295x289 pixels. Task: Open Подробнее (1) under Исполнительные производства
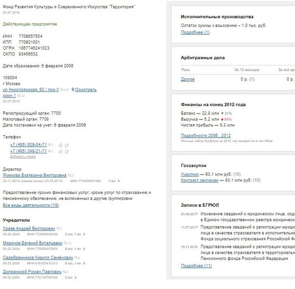(x=195, y=32)
